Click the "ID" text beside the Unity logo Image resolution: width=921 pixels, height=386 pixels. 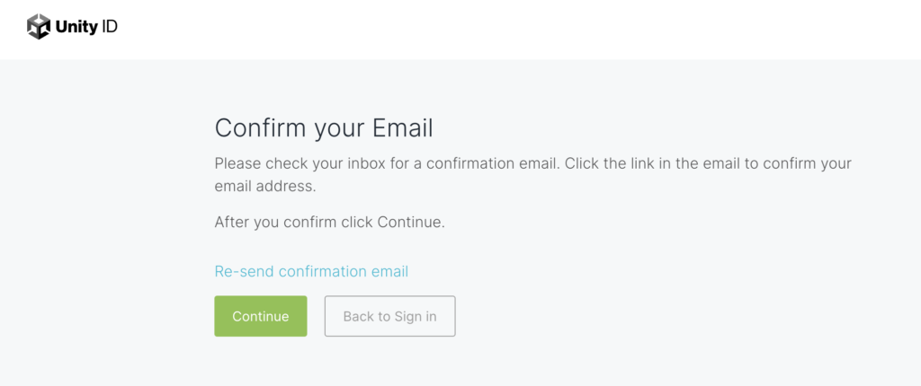pos(109,27)
